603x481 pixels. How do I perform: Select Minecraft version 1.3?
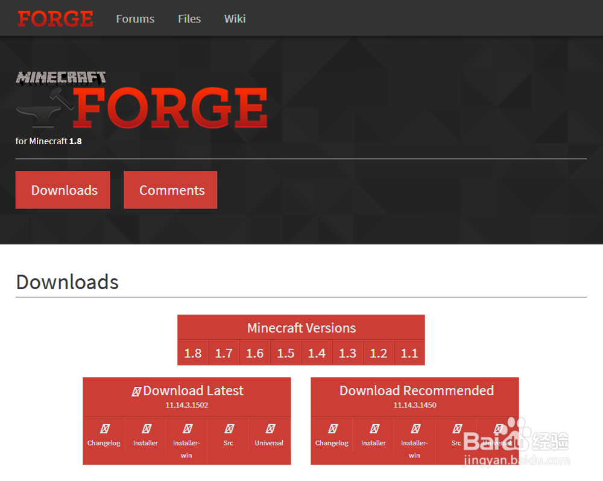pyautogui.click(x=348, y=353)
